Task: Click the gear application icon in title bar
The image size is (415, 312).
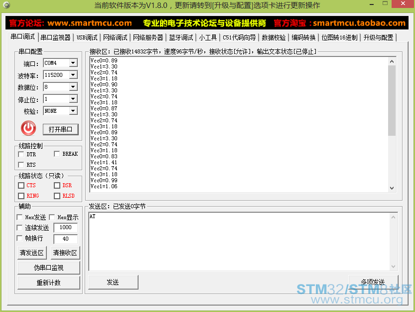Action: [6, 5]
